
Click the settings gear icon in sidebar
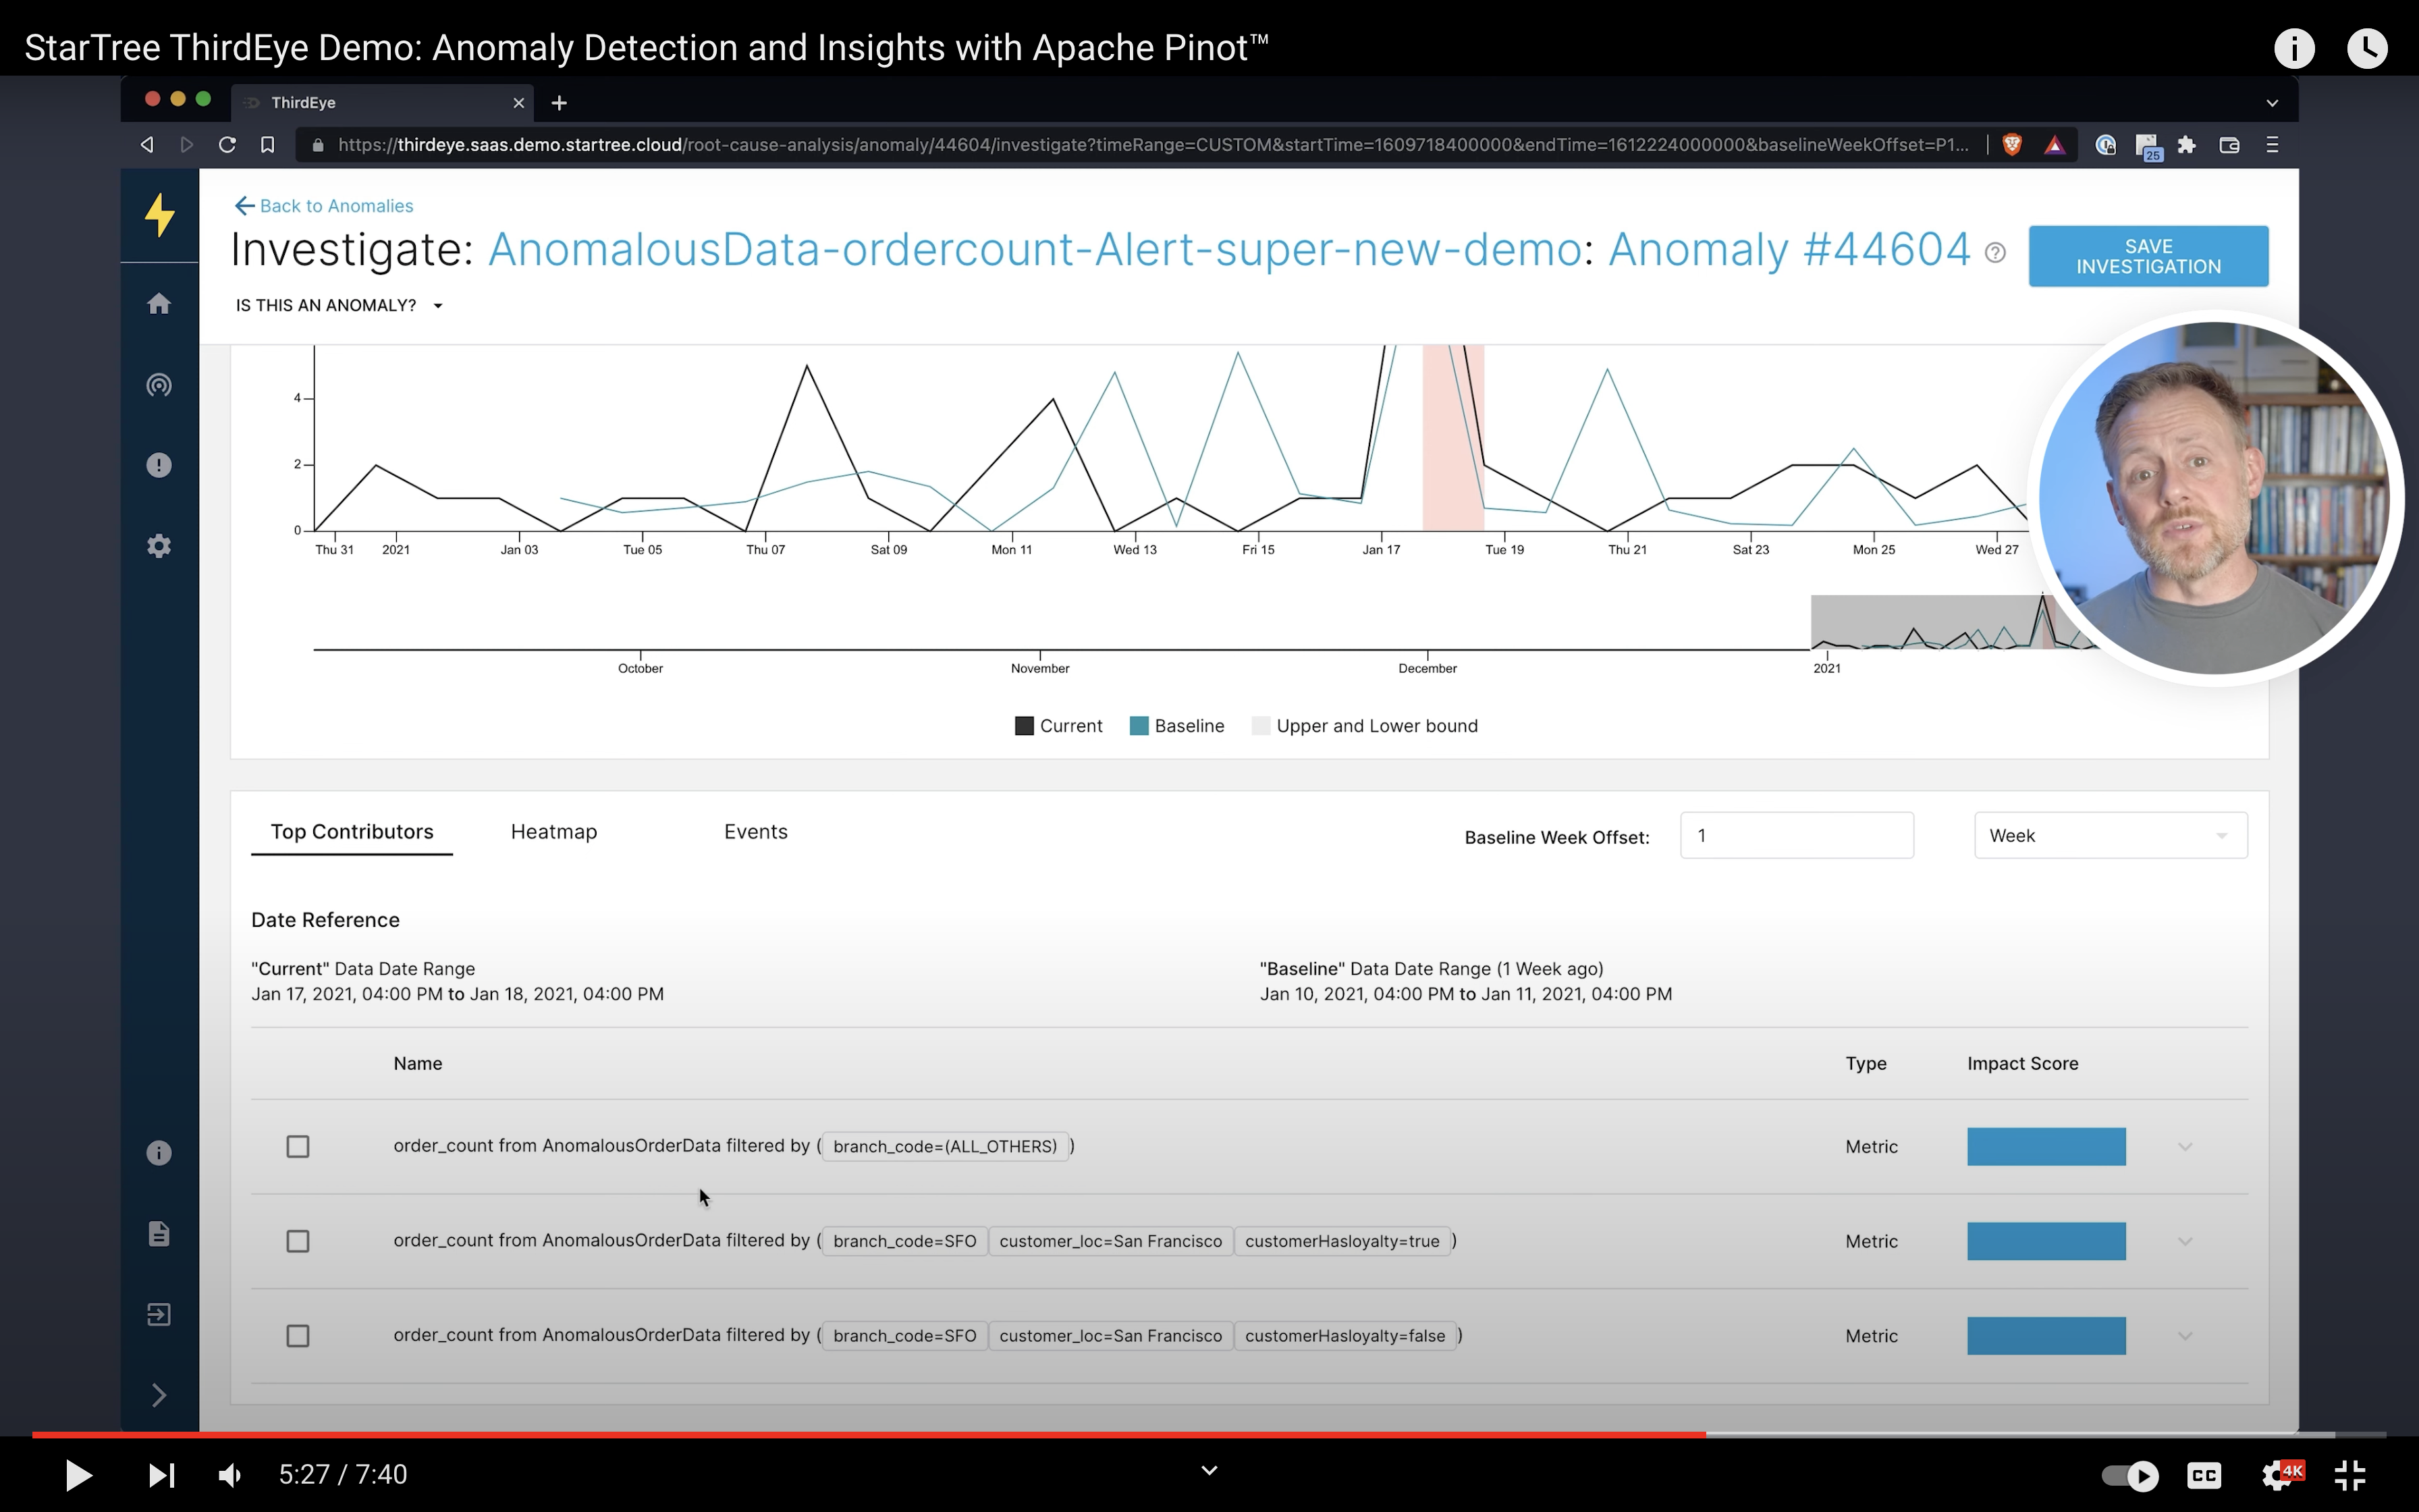click(159, 545)
